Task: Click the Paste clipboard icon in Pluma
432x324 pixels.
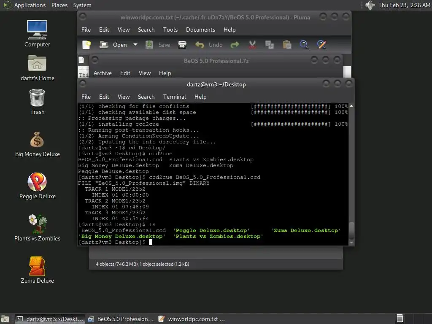Action: (287, 45)
